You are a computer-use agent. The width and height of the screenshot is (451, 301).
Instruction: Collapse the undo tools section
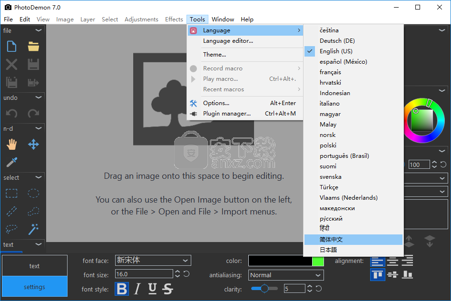click(38, 97)
